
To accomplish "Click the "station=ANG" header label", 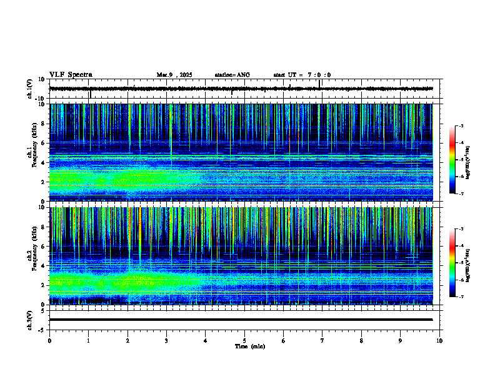I will point(232,75).
